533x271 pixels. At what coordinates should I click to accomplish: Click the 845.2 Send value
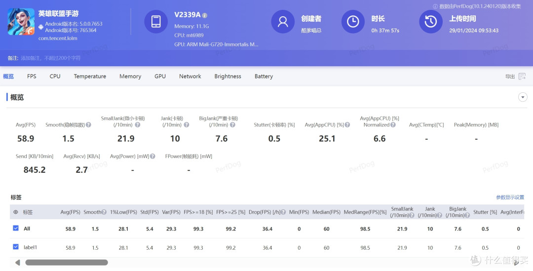tap(35, 170)
